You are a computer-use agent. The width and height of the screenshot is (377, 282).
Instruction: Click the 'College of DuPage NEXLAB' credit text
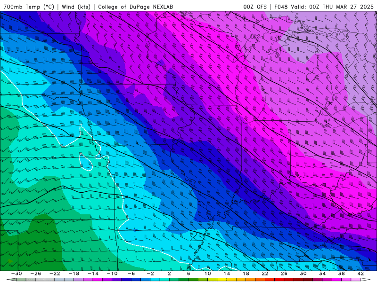click(135, 7)
